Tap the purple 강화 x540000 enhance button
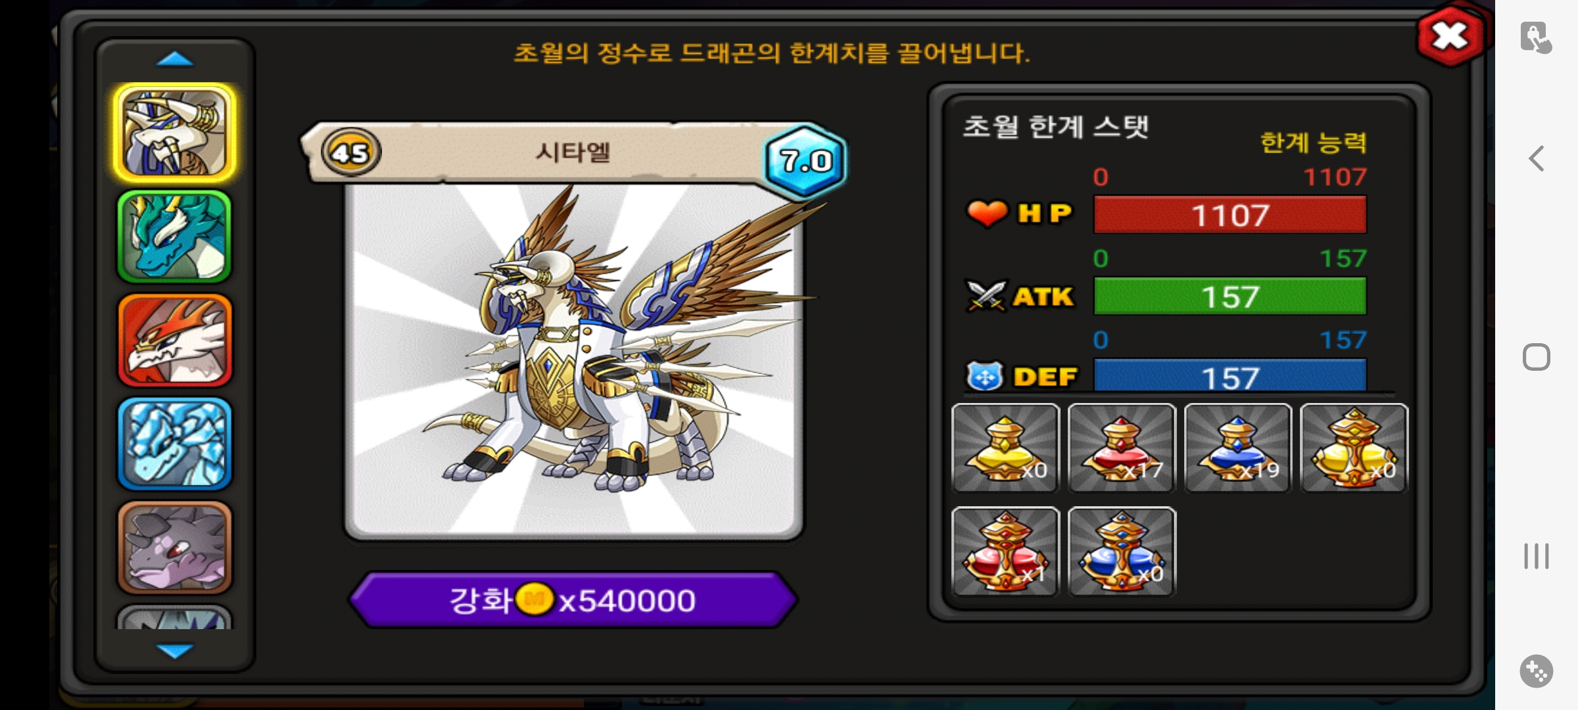 point(573,600)
